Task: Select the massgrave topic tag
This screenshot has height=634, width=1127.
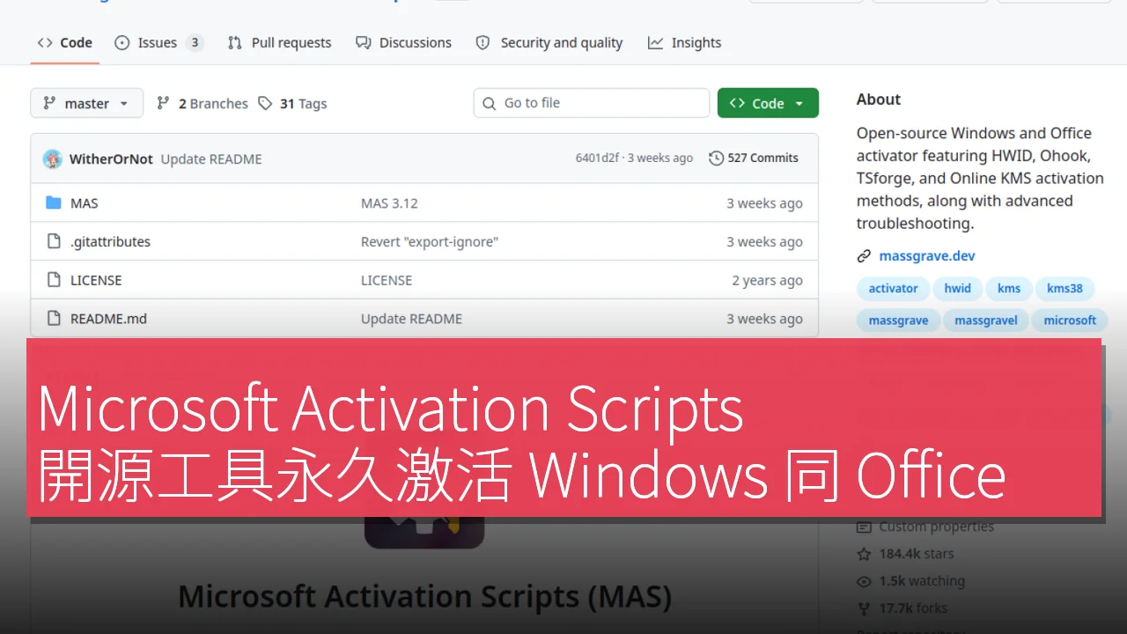Action: [x=898, y=321]
